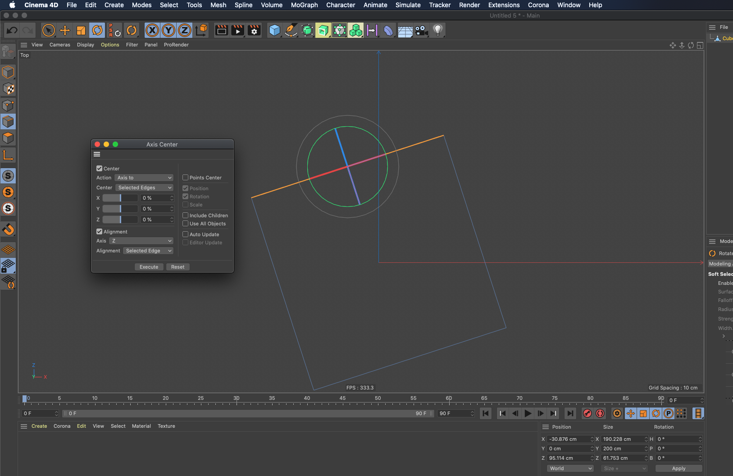
Task: Open the spline Pen tool
Action: coord(291,31)
